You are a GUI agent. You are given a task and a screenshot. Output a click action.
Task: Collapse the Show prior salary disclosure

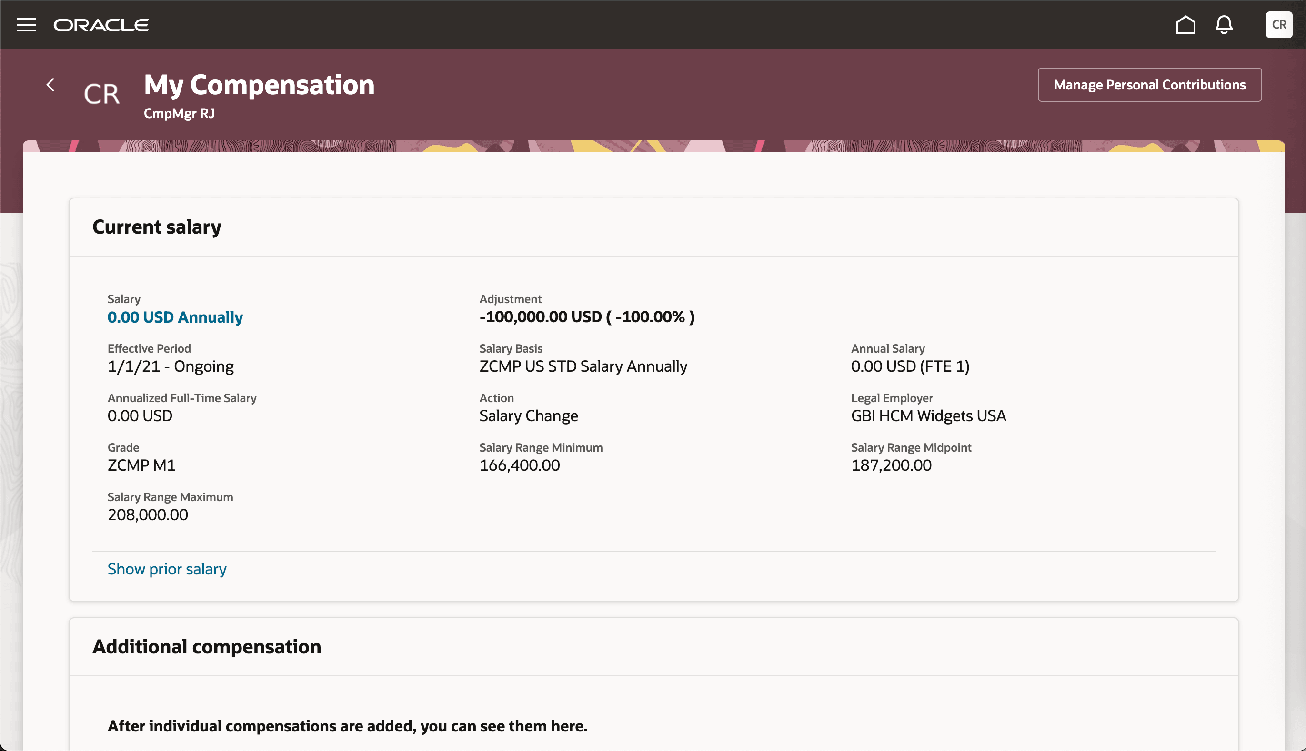click(x=166, y=569)
